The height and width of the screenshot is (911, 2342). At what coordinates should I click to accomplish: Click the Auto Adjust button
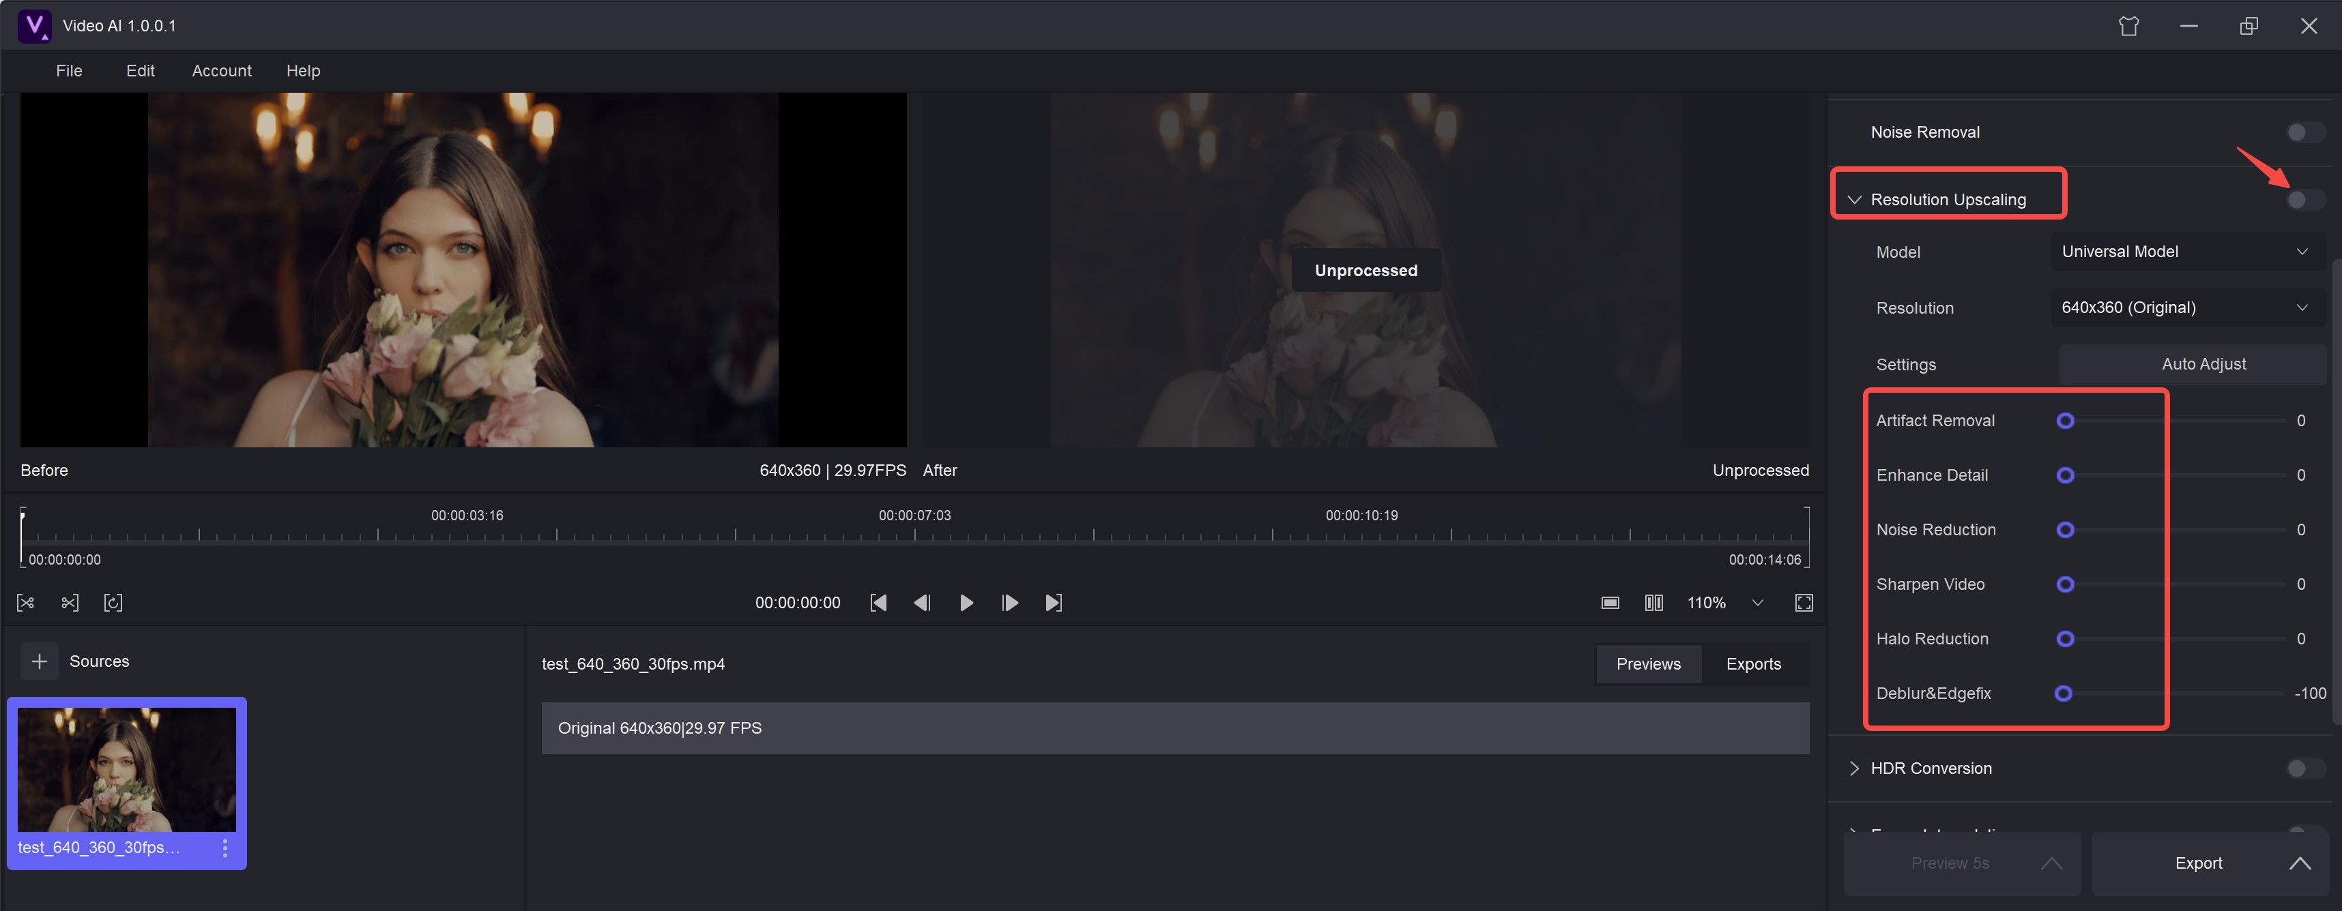(2203, 363)
